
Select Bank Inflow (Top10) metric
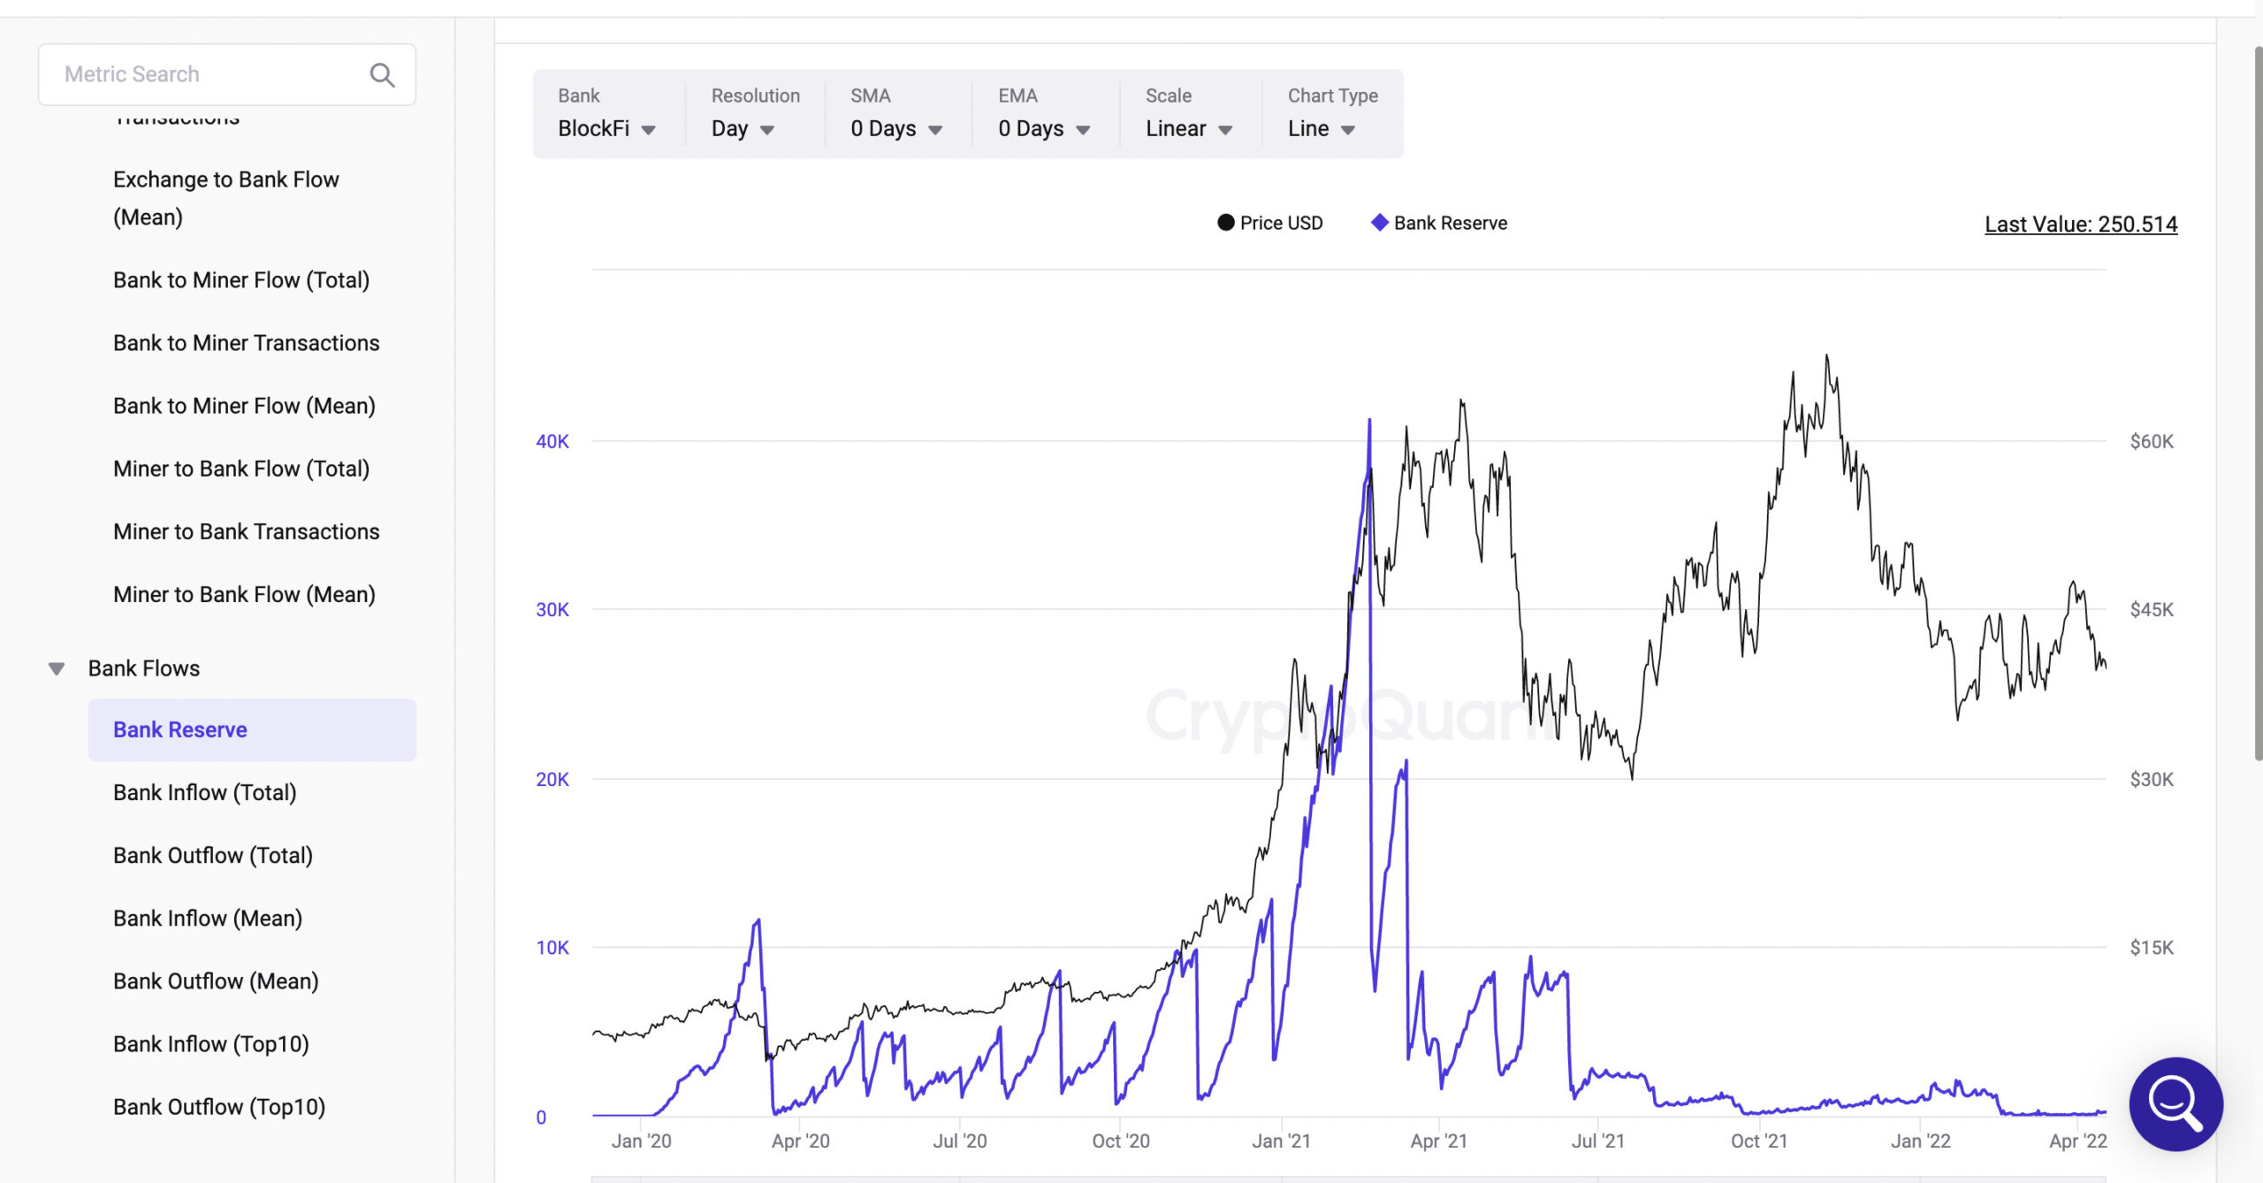(211, 1044)
